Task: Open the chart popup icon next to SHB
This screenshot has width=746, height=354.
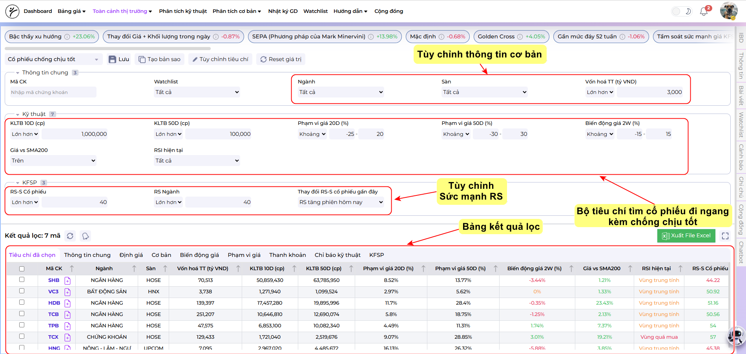Action: 67,280
